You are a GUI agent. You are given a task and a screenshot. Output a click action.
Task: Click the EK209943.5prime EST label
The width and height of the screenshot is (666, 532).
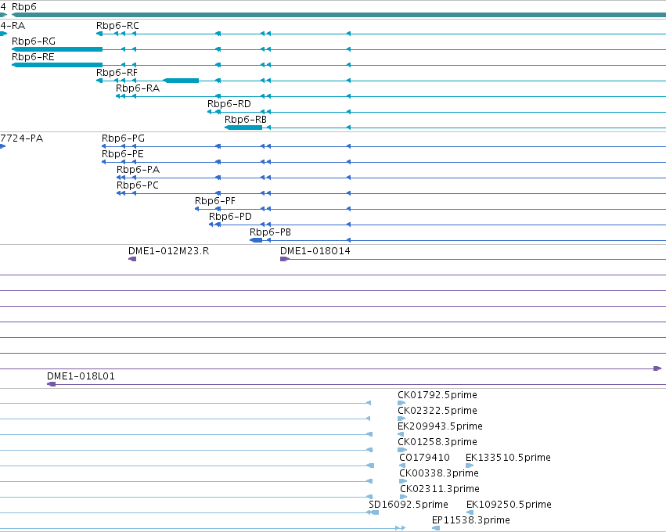coord(440,426)
